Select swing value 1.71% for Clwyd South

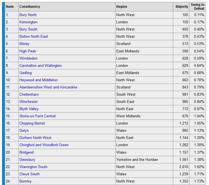[x=199, y=174]
